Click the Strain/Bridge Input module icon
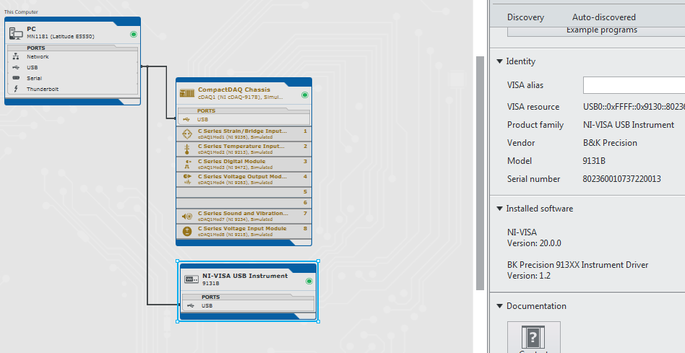This screenshot has width=685, height=353. pyautogui.click(x=187, y=134)
